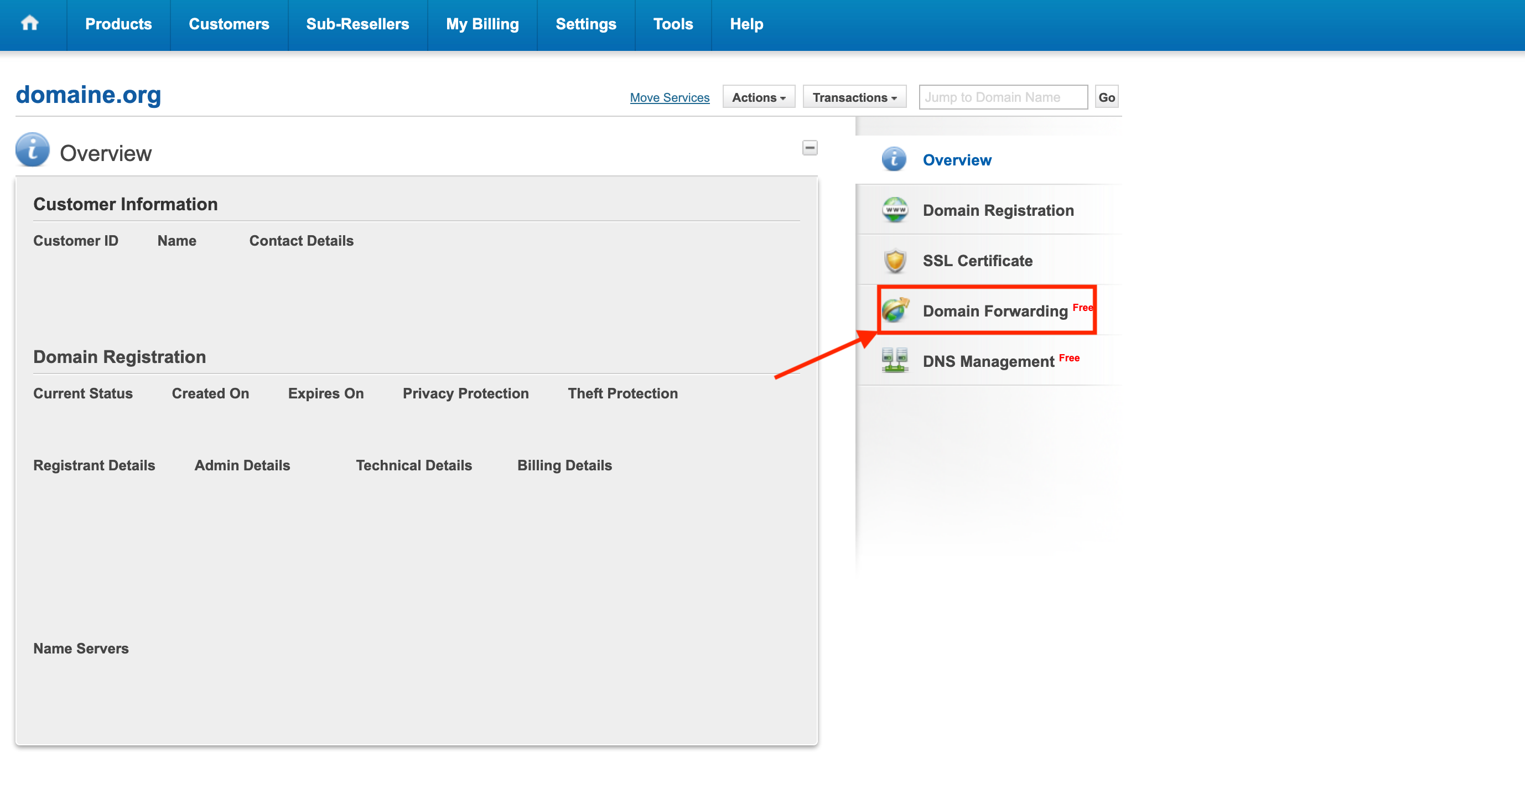Image resolution: width=1525 pixels, height=799 pixels.
Task: Click the Billing Details label
Action: click(x=565, y=466)
